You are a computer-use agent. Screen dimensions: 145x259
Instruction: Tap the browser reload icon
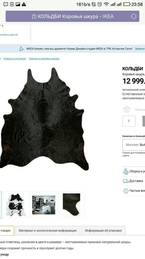(x=134, y=16)
